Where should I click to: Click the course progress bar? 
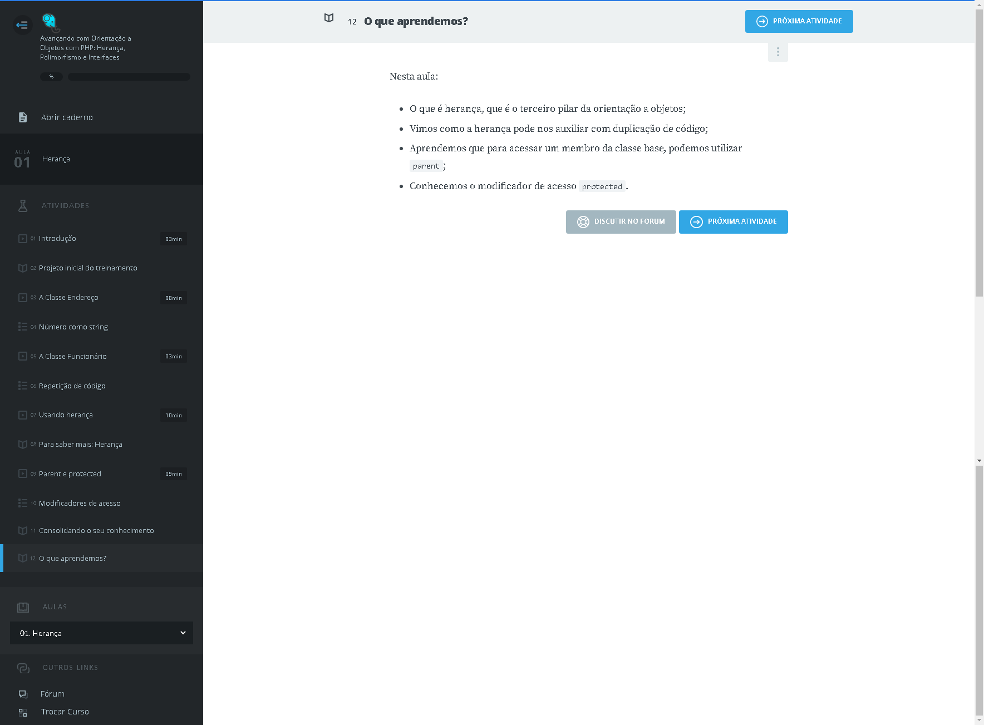click(x=129, y=77)
